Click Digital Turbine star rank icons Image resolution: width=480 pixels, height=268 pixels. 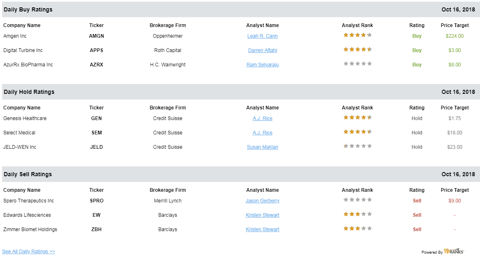pos(358,50)
